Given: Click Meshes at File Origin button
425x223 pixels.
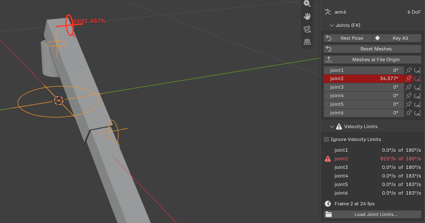Looking at the screenshot, I should pyautogui.click(x=373, y=60).
